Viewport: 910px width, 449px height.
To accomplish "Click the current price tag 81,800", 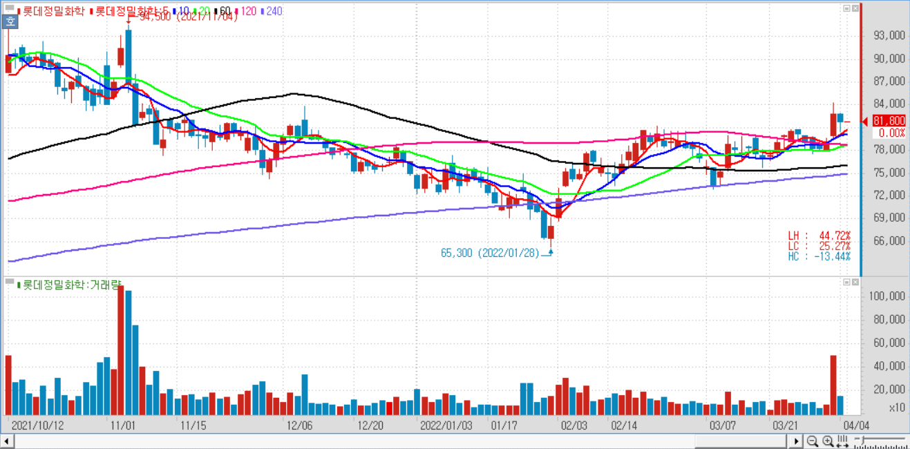I will [889, 120].
